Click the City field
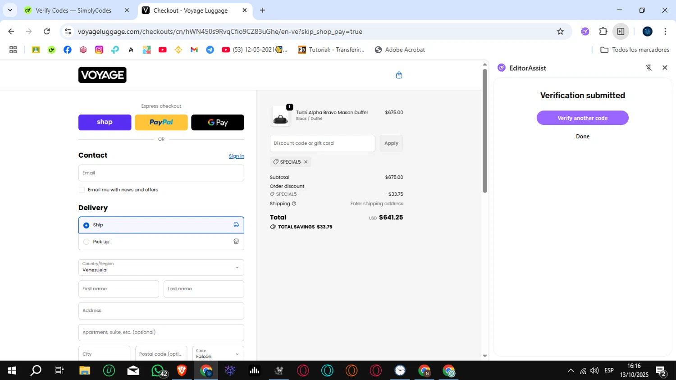 104,353
